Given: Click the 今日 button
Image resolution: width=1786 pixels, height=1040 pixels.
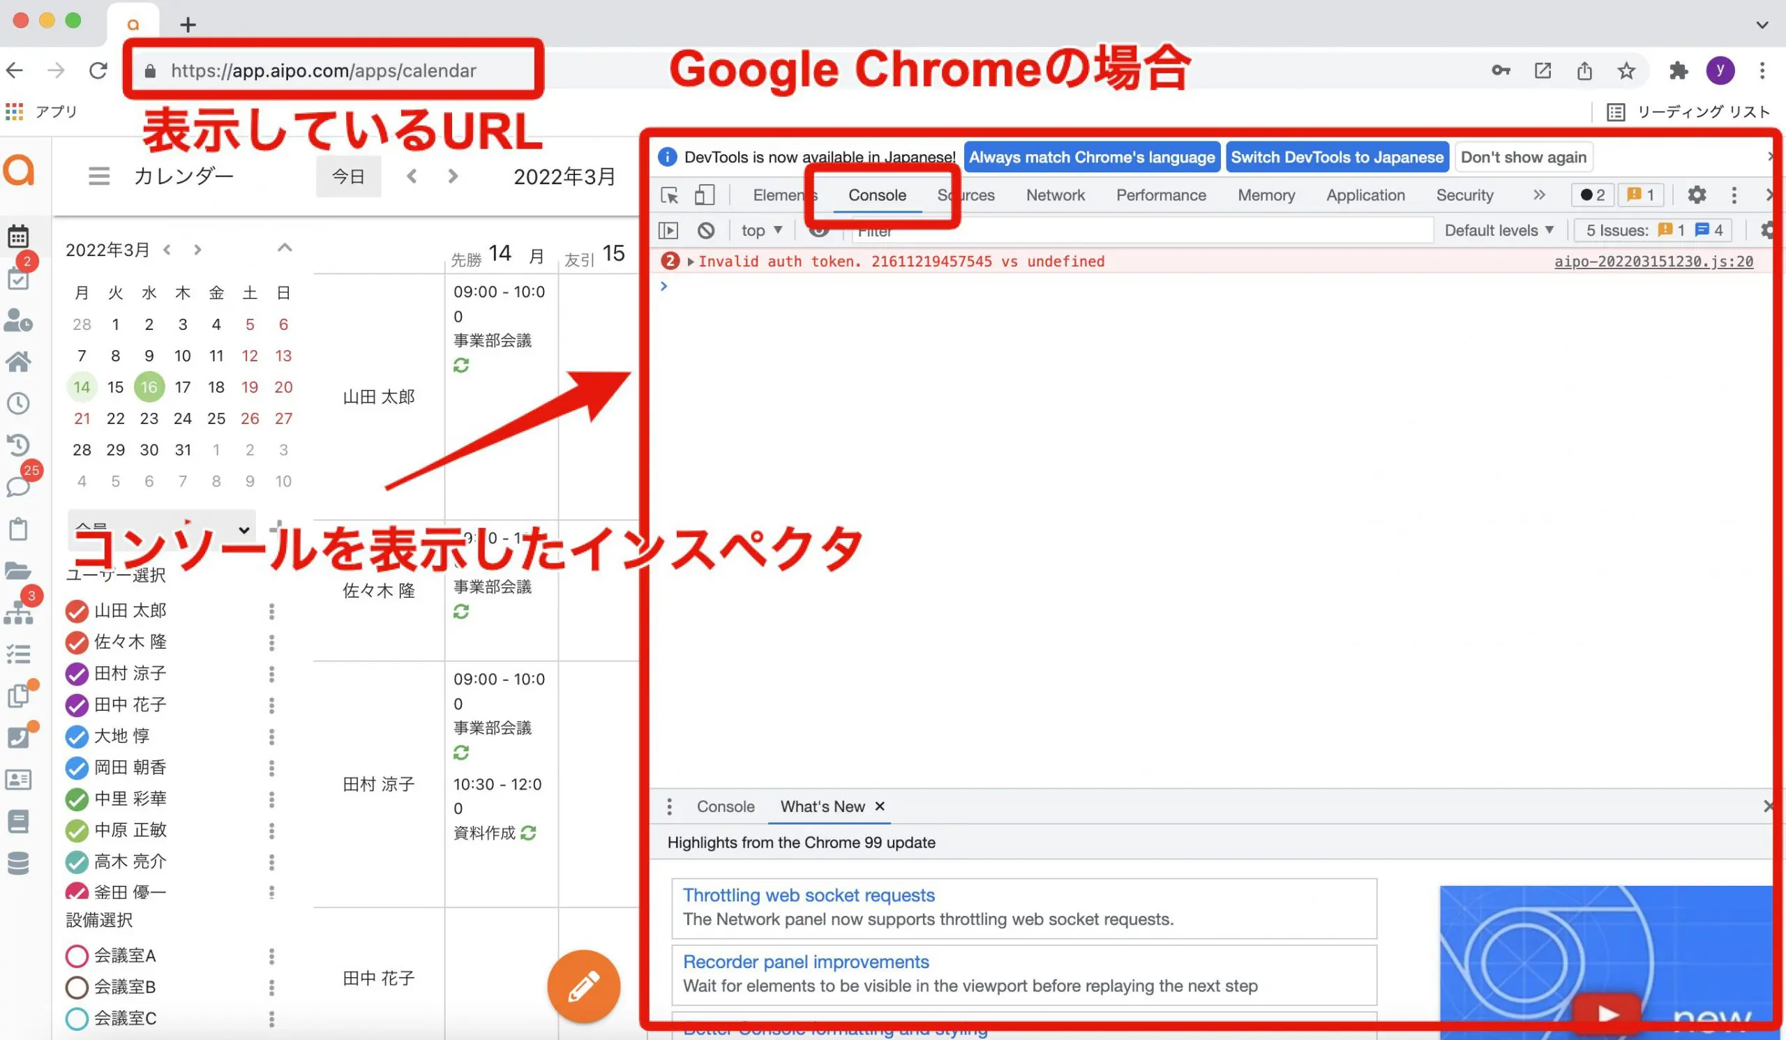Looking at the screenshot, I should (x=348, y=176).
